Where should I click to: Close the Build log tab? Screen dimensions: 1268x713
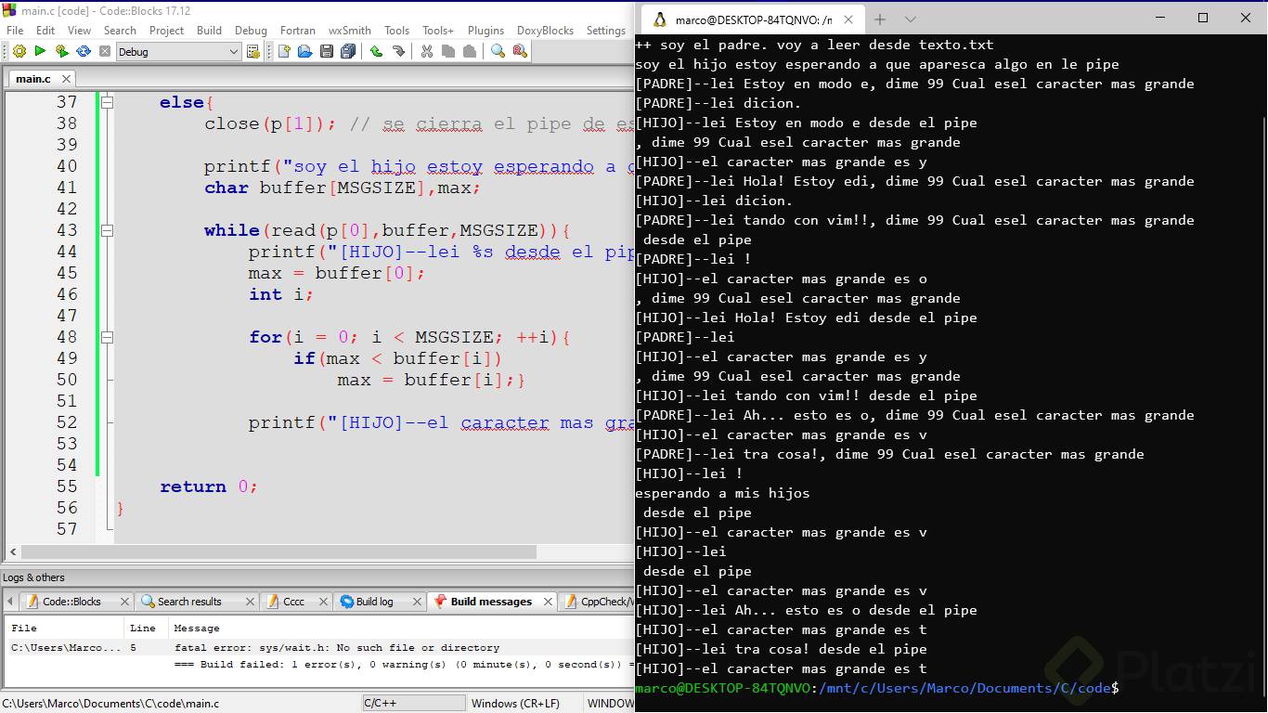coord(418,602)
